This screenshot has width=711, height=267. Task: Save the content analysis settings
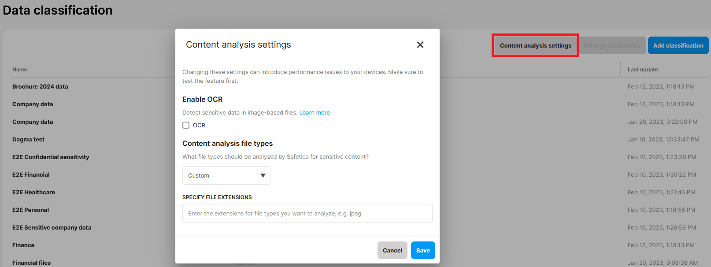coord(423,250)
